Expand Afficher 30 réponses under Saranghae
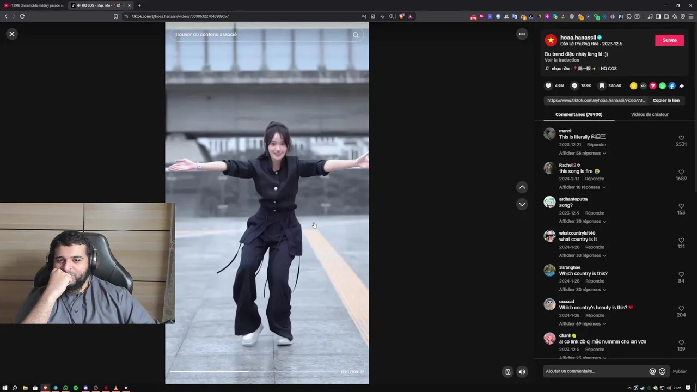 click(582, 290)
